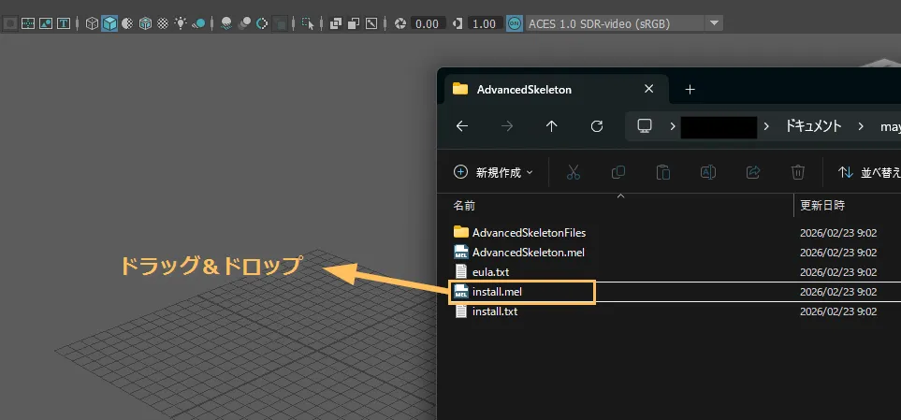Toggle textured display checker icon
Image resolution: width=901 pixels, height=420 pixels.
(x=163, y=23)
